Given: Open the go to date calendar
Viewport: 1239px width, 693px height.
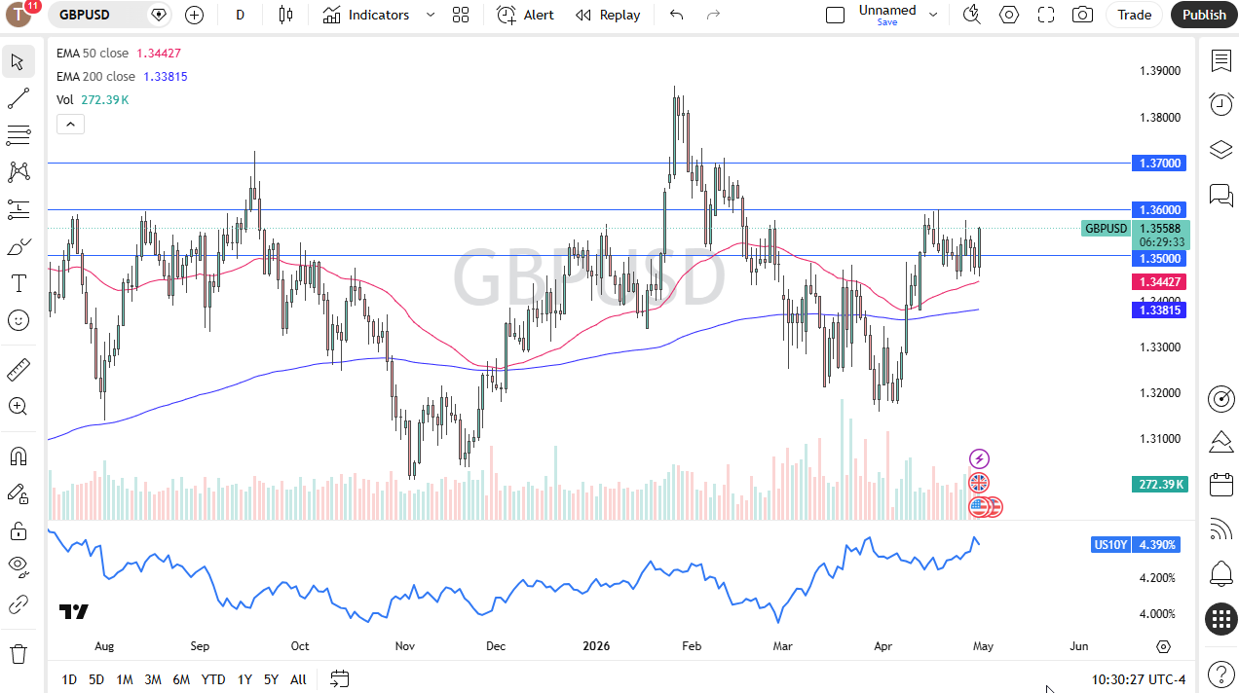Looking at the screenshot, I should (339, 678).
